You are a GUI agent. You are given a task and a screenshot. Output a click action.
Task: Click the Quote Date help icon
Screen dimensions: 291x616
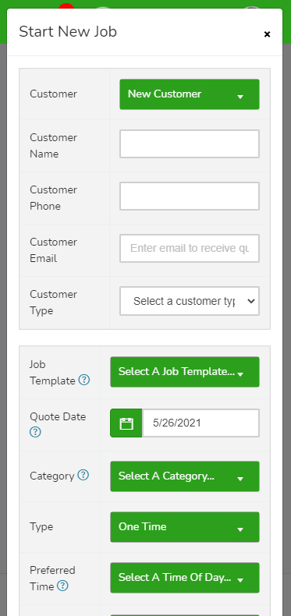pyautogui.click(x=35, y=432)
